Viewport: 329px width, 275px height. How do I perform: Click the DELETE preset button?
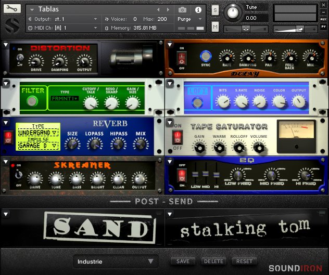point(213,261)
